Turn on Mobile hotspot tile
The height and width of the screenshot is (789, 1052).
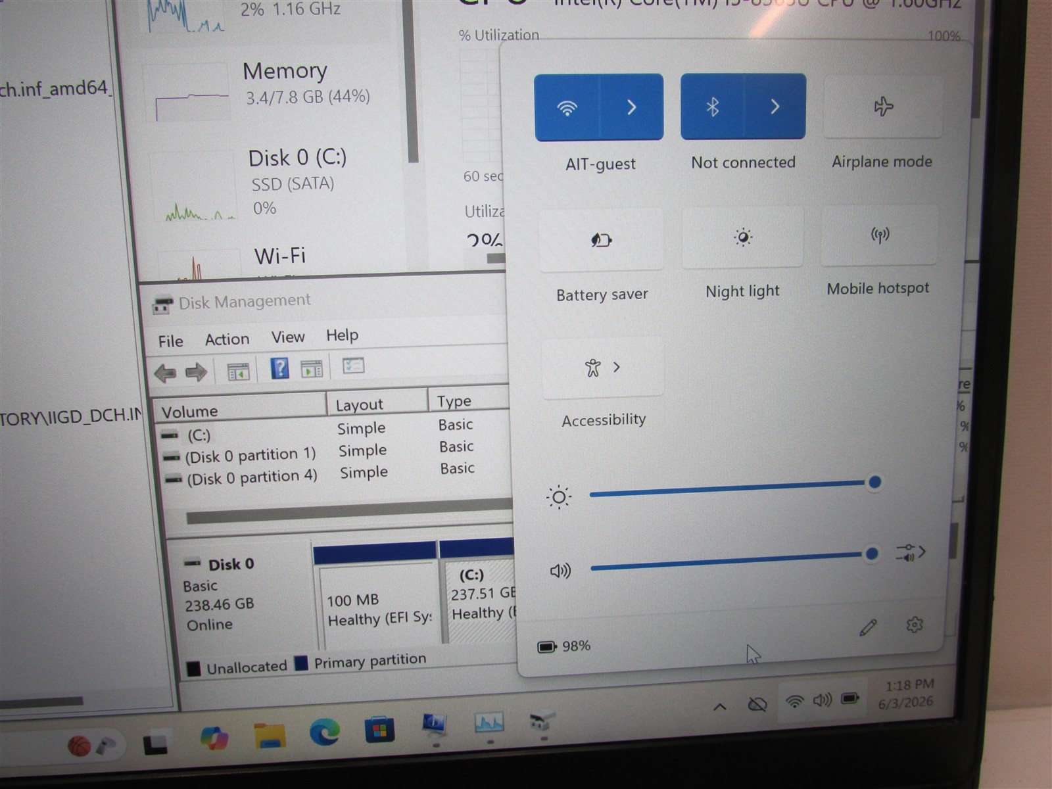tap(879, 235)
